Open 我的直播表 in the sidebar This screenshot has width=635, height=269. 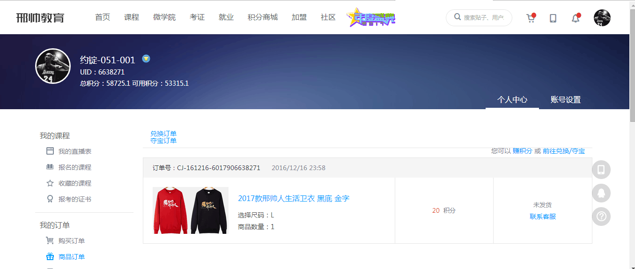74,151
